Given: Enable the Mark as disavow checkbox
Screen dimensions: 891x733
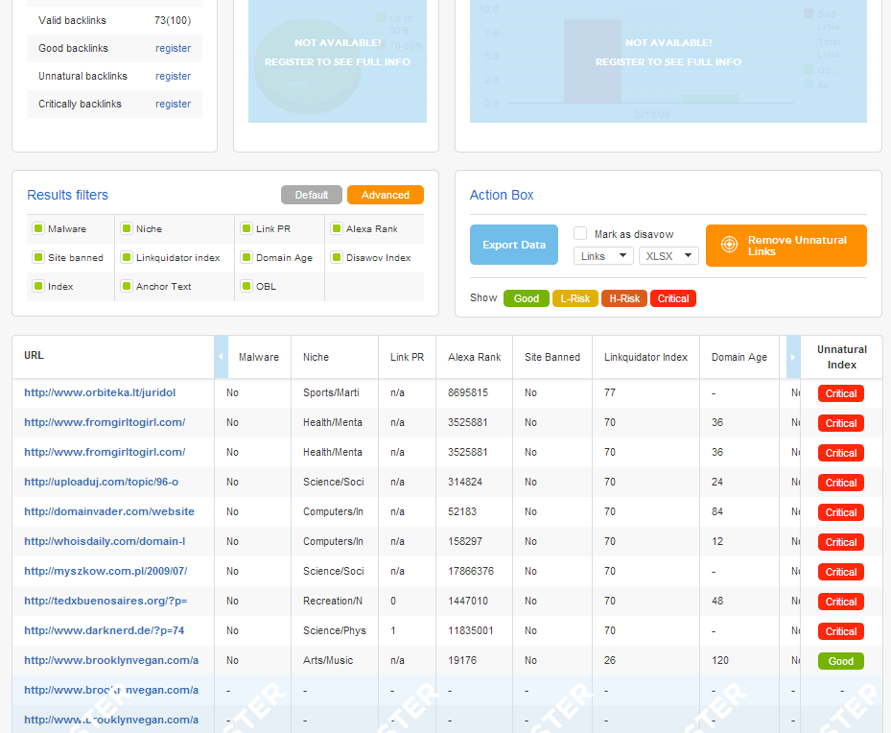Looking at the screenshot, I should pyautogui.click(x=580, y=234).
